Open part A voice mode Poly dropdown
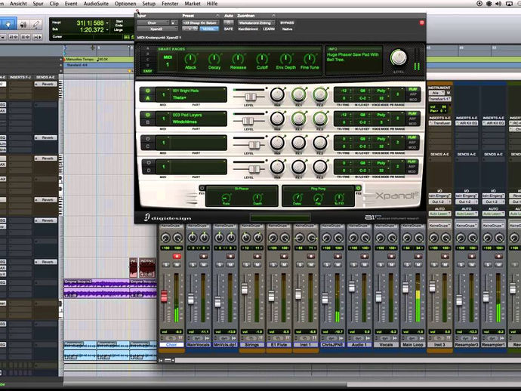Image resolution: width=521 pixels, height=391 pixels. 382,91
